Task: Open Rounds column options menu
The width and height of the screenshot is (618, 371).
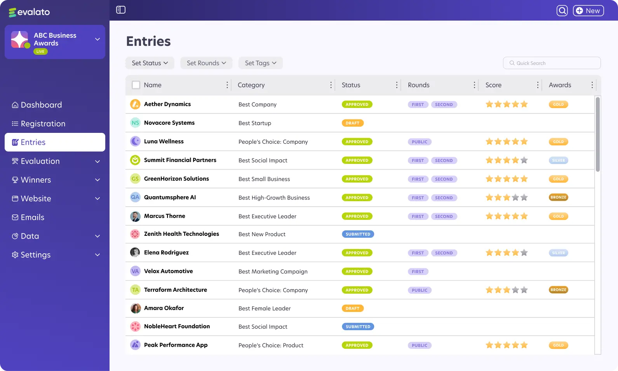Action: click(474, 85)
